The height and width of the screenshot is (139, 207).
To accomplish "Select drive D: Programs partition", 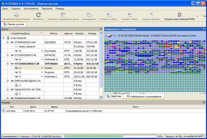I will point(30,72).
